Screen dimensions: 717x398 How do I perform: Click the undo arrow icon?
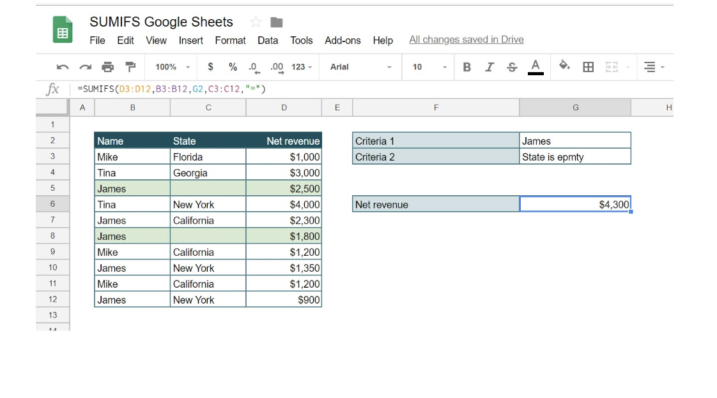click(63, 67)
